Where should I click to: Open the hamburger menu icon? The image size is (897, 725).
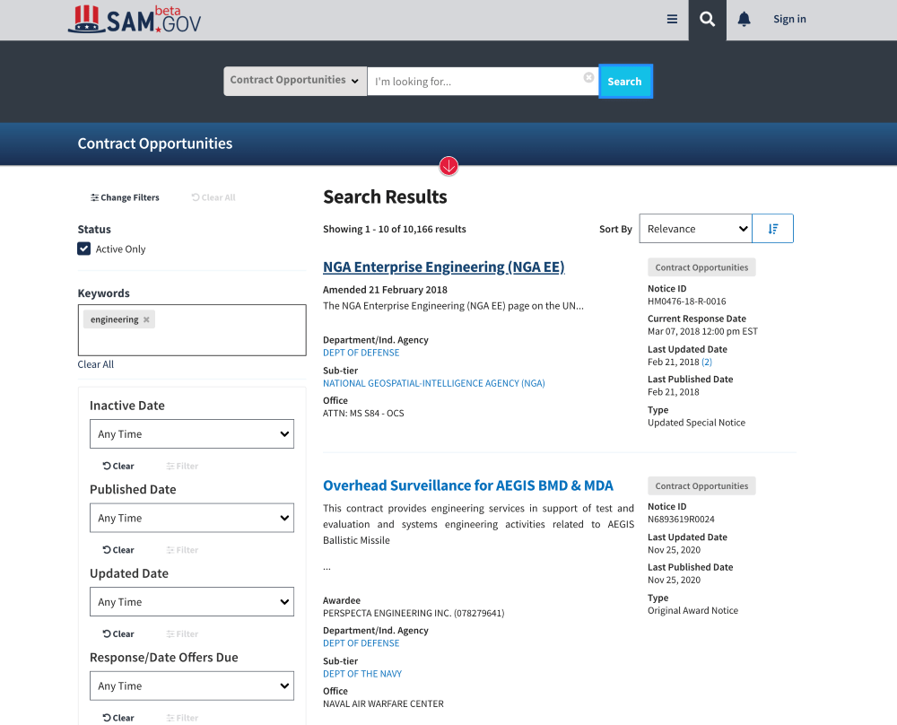(672, 20)
